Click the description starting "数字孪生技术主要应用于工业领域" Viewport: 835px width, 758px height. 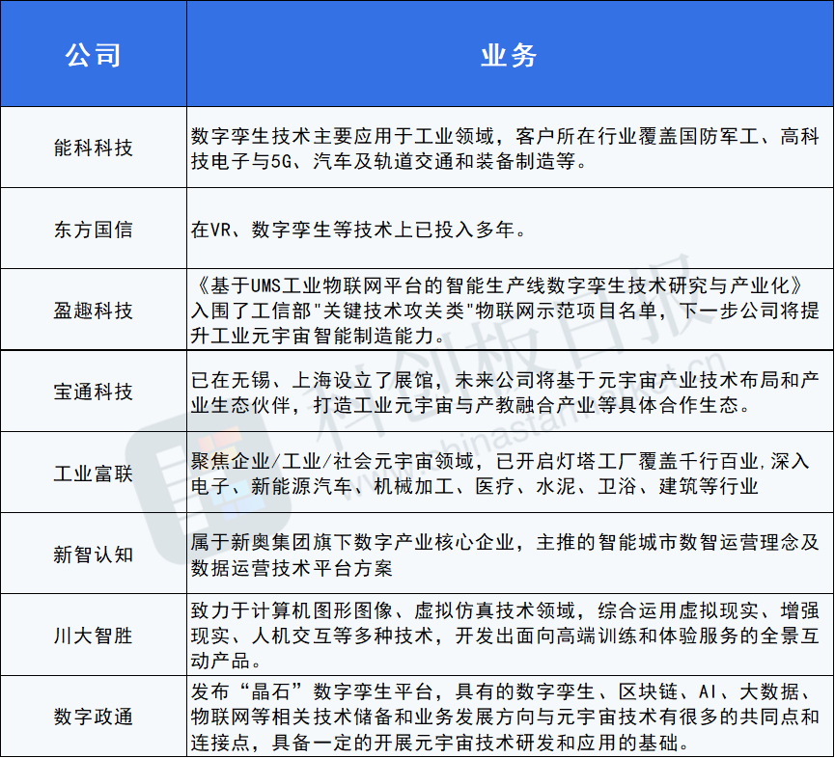coord(505,149)
